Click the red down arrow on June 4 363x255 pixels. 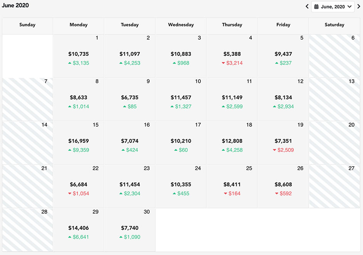(223, 63)
